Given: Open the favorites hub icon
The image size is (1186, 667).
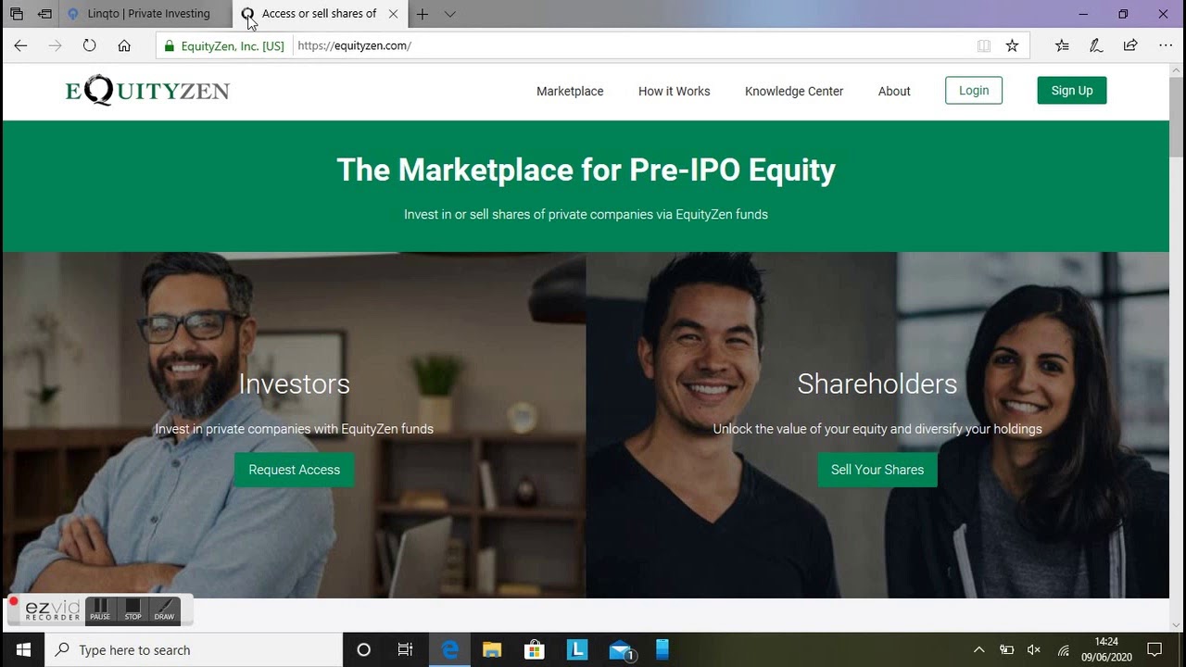Looking at the screenshot, I should tap(1062, 45).
